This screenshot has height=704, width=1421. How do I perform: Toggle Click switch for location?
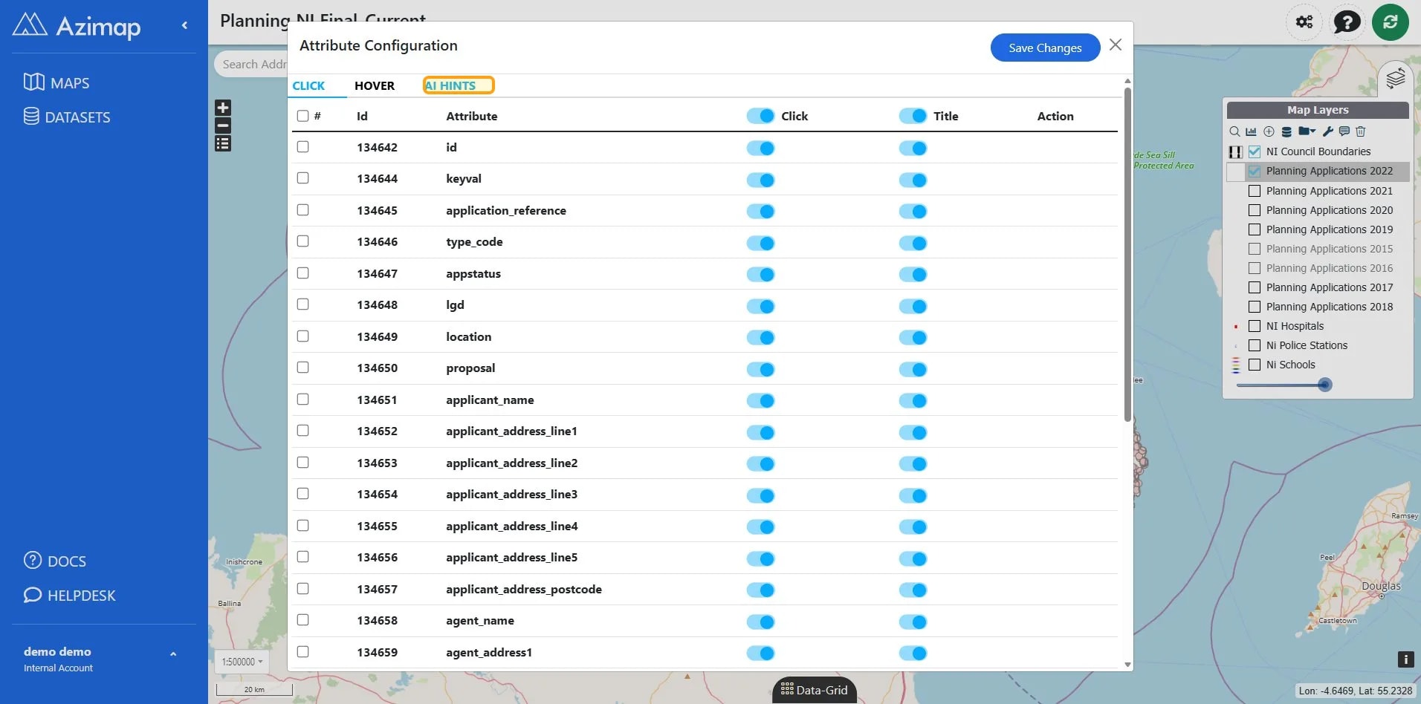(761, 337)
